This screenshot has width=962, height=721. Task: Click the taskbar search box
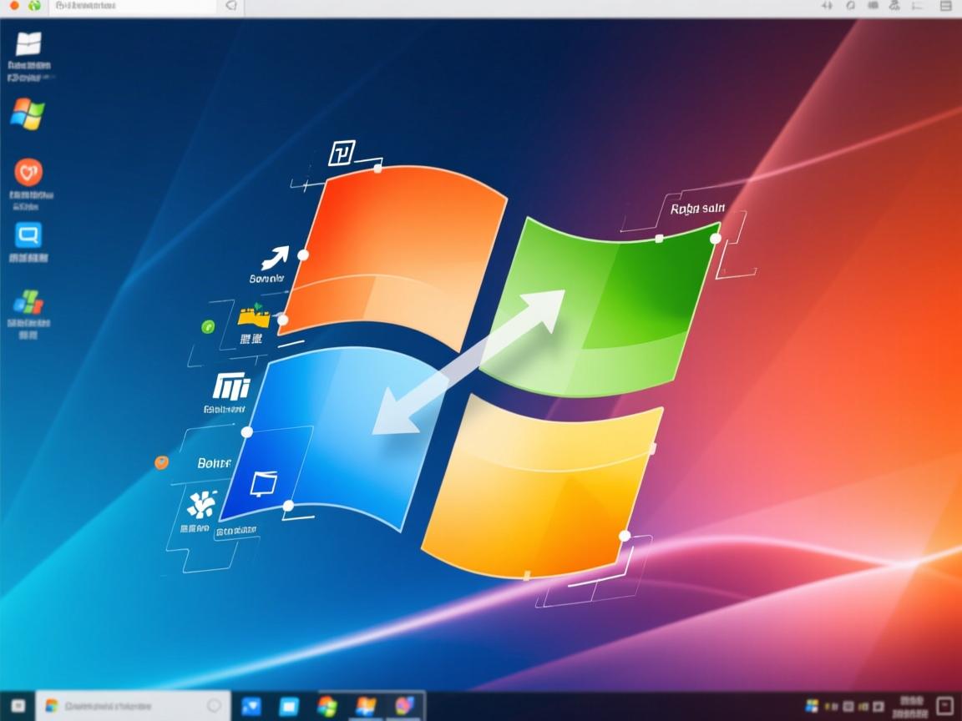pyautogui.click(x=125, y=706)
